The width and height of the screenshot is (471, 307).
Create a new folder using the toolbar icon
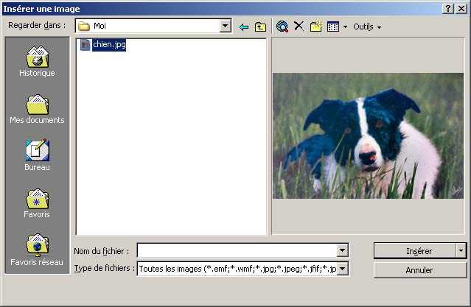pos(316,27)
